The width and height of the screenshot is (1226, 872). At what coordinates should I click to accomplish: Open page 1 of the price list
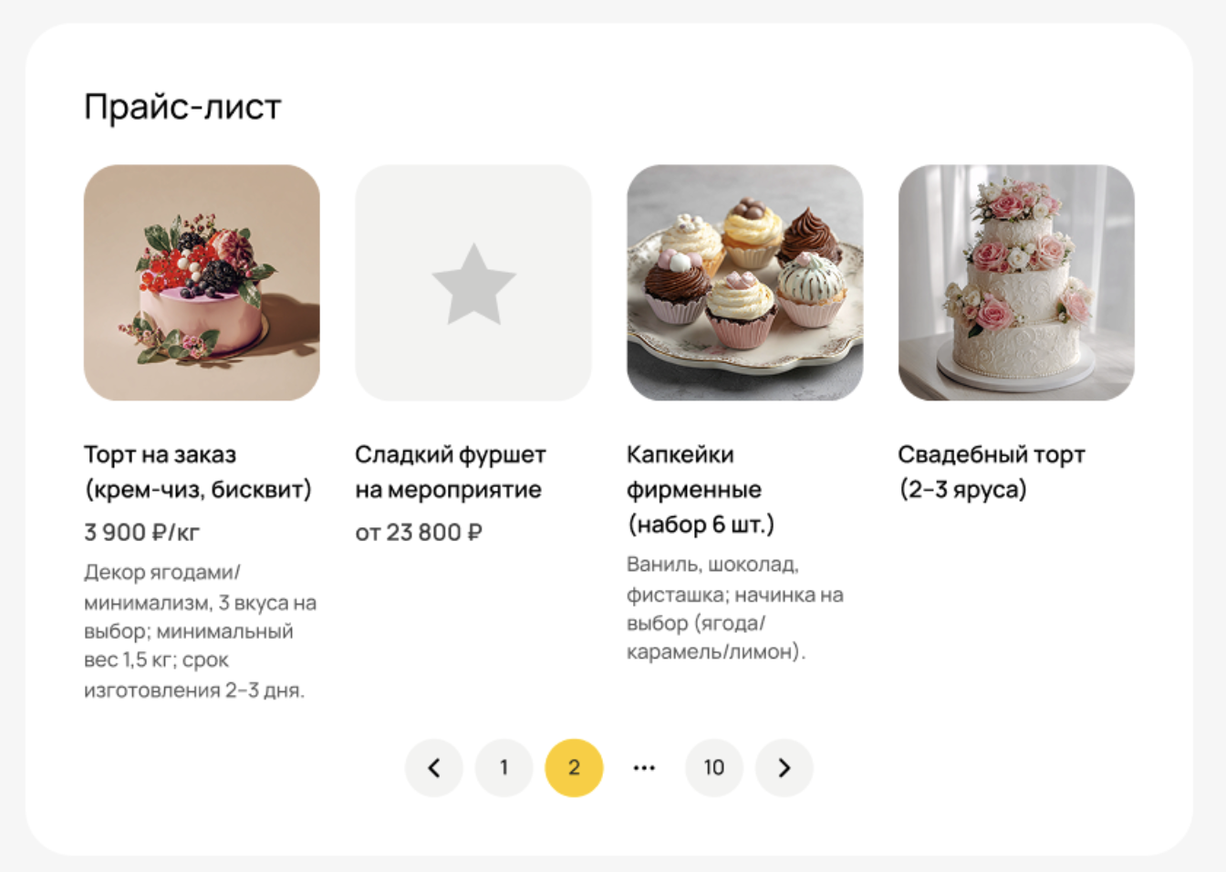point(504,768)
